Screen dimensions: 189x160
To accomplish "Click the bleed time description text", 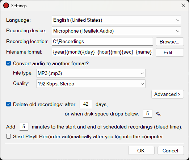I will pyautogui.click(x=107, y=127).
